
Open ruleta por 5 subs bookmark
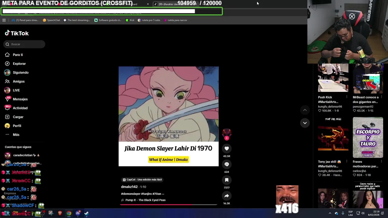pyautogui.click(x=149, y=20)
